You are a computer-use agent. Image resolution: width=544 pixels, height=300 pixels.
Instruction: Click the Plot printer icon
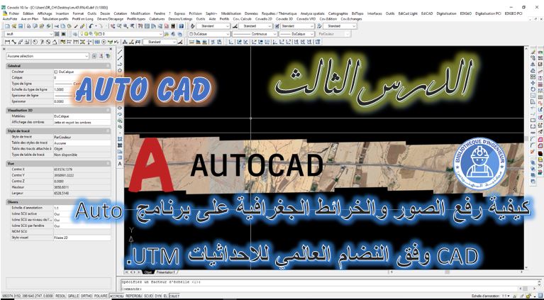click(x=29, y=26)
